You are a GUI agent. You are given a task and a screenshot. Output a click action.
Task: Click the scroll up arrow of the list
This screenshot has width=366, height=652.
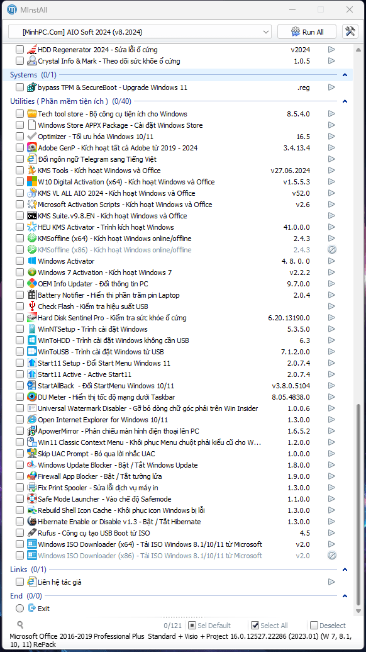click(358, 50)
